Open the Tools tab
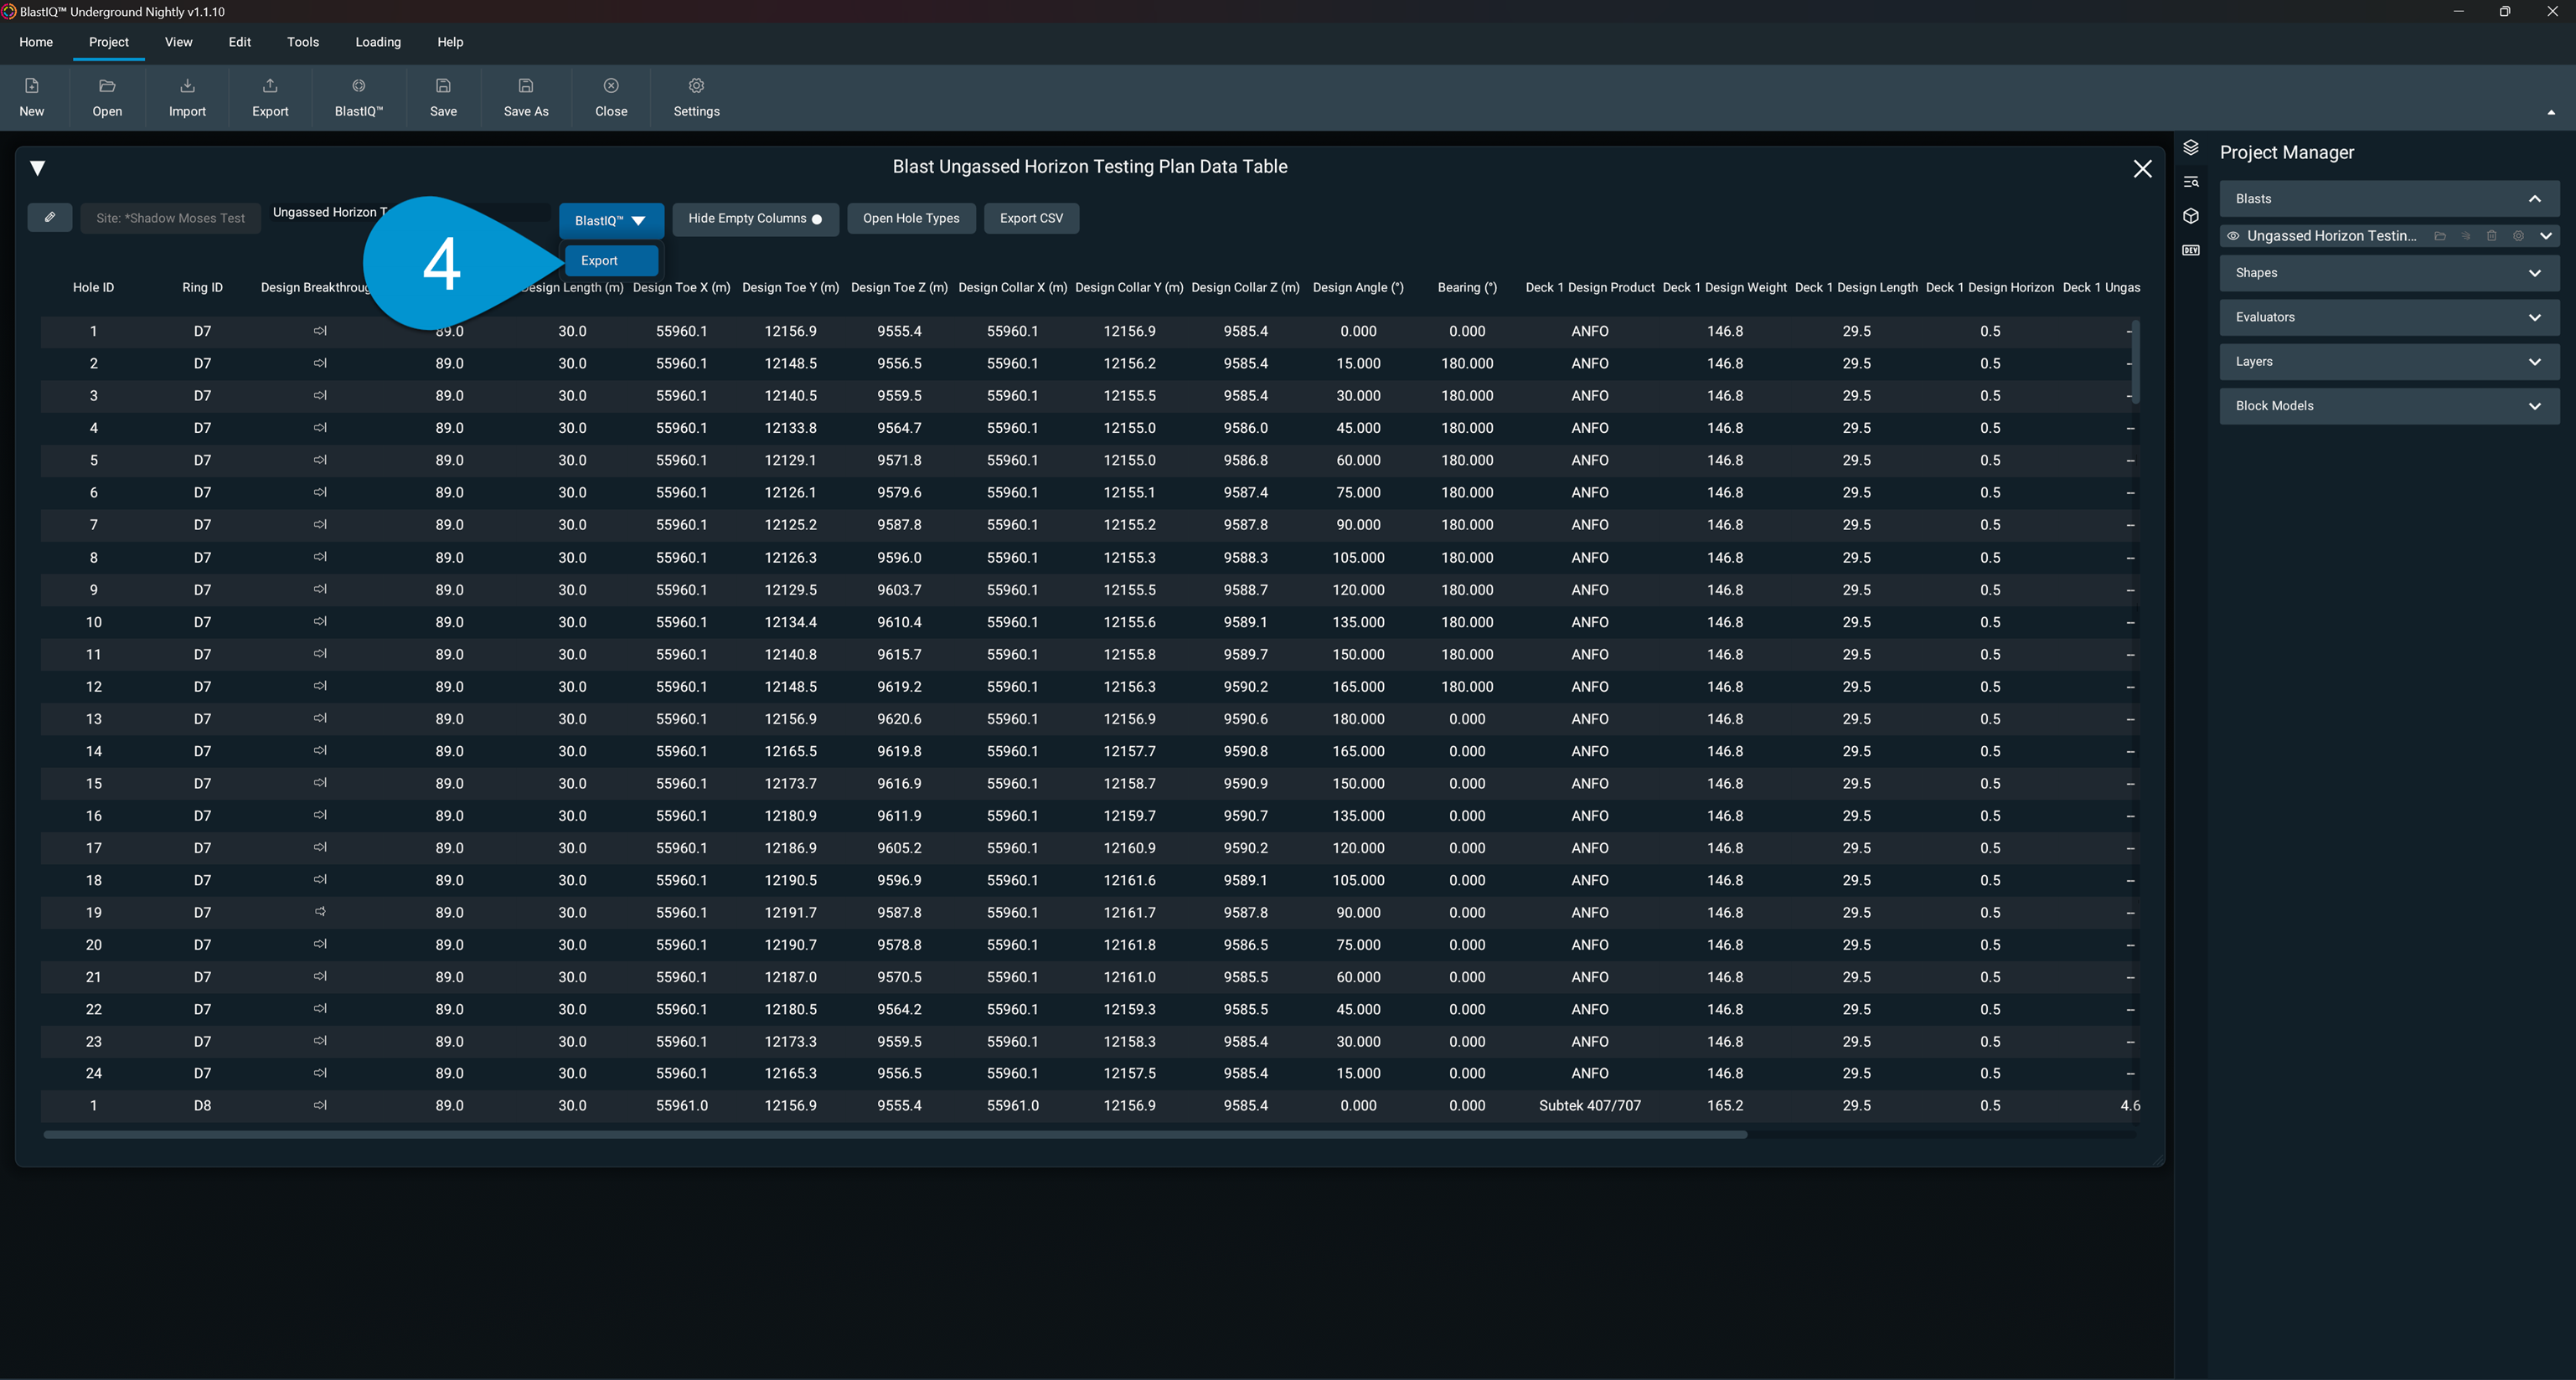Screen dimensions: 2576x1380 pyautogui.click(x=303, y=42)
